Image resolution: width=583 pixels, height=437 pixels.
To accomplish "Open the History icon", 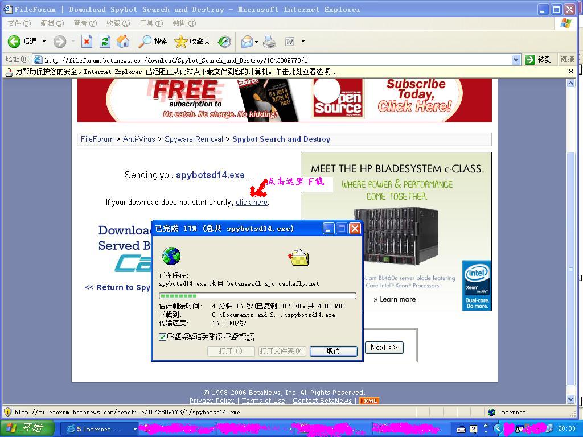I will [x=224, y=41].
